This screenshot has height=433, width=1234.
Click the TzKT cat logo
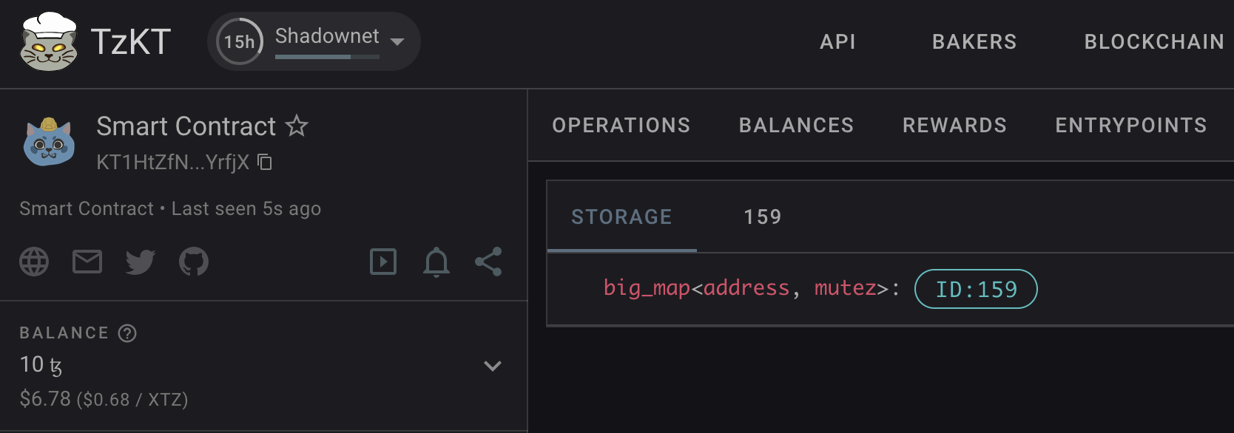(x=47, y=41)
